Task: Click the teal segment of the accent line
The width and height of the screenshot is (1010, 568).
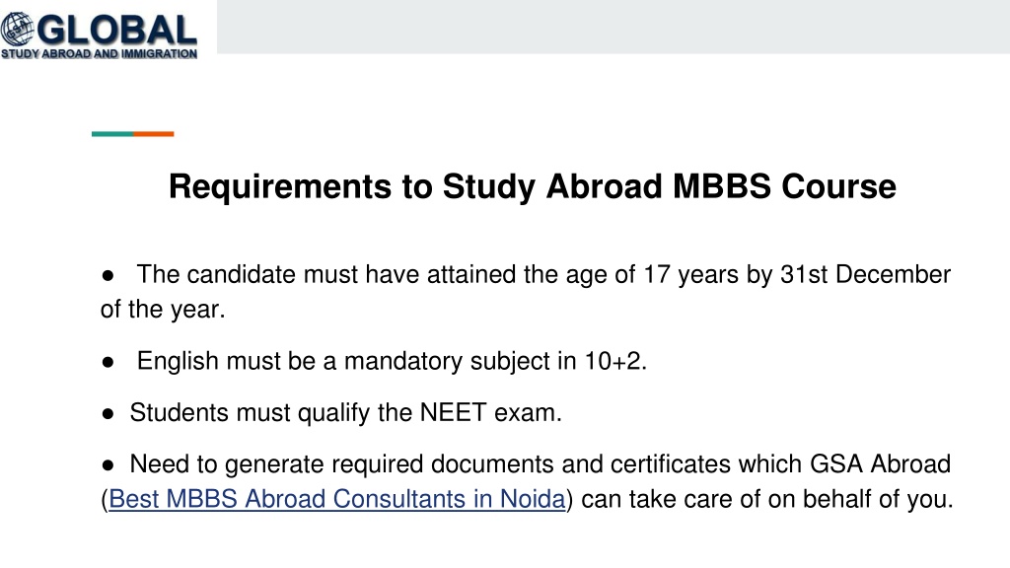Action: tap(112, 134)
